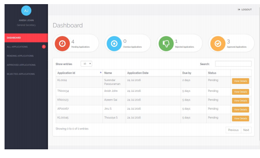This screenshot has height=158, width=260.
Task: Go to the Previous page
Action: click(x=233, y=130)
